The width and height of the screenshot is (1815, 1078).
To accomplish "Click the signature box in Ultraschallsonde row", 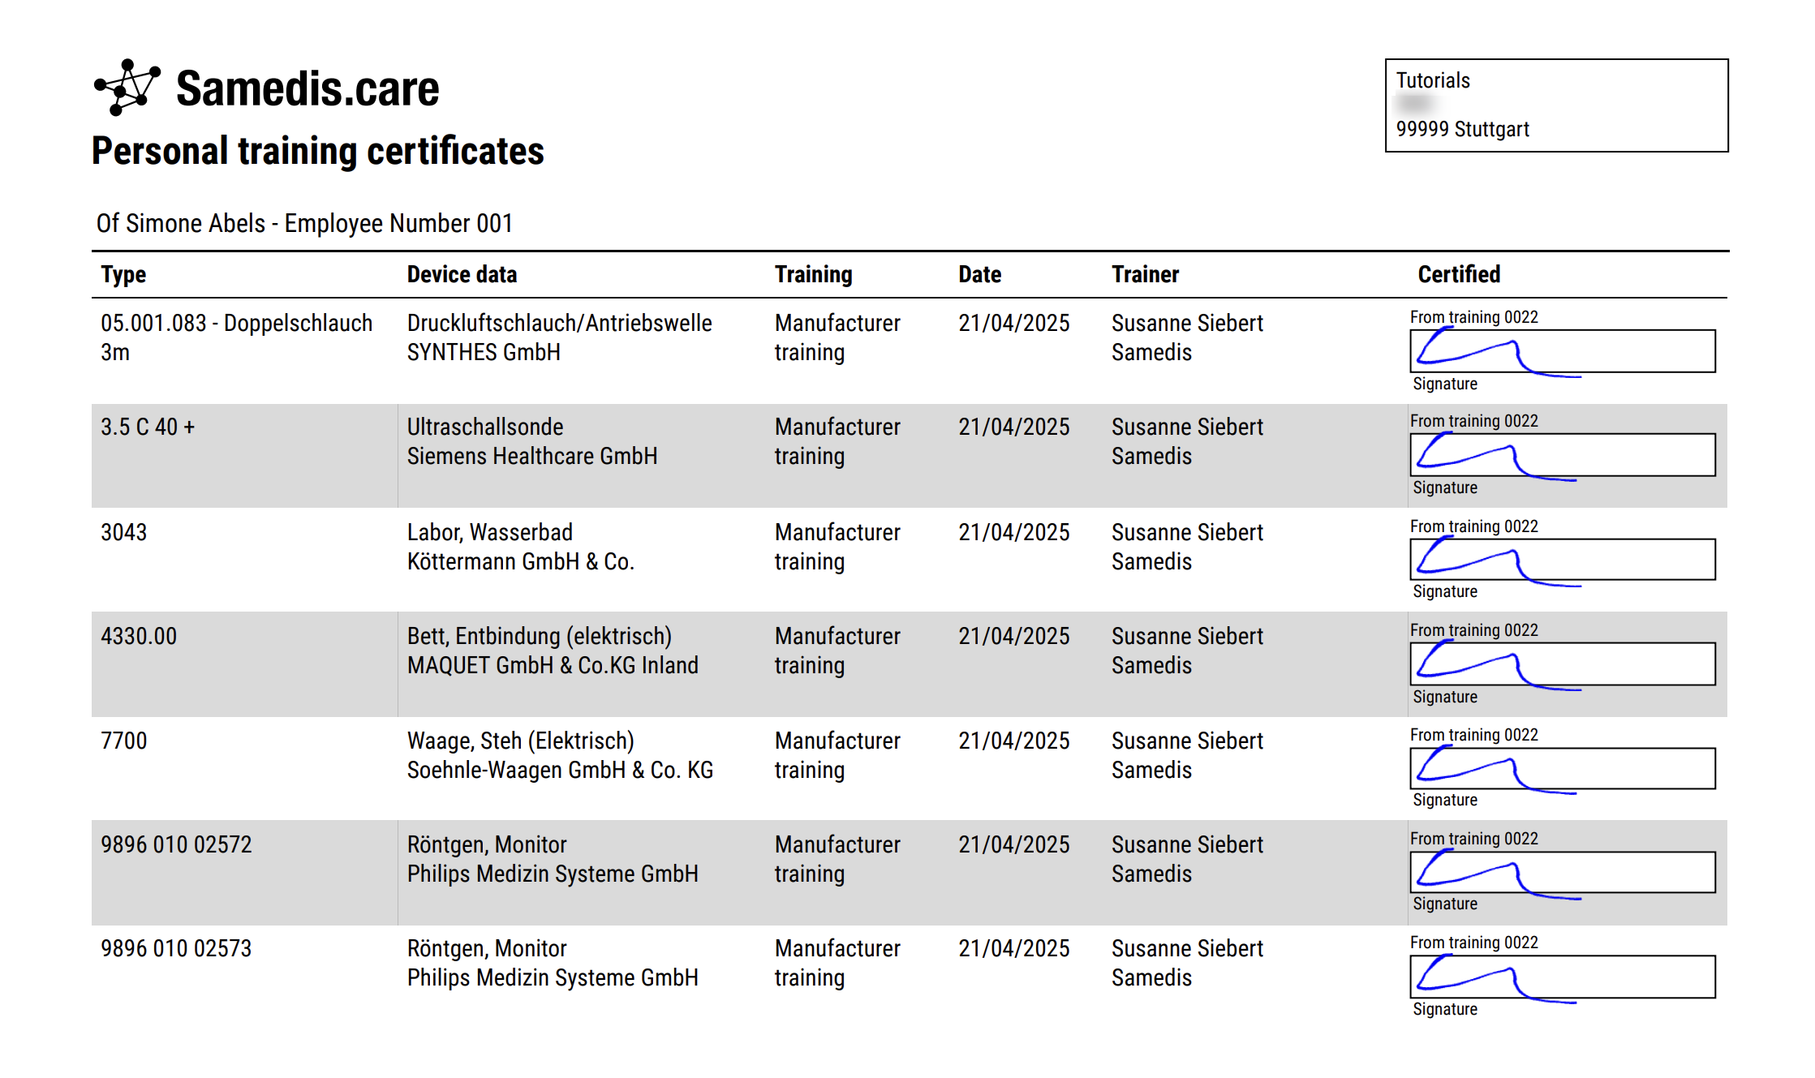I will 1562,455.
